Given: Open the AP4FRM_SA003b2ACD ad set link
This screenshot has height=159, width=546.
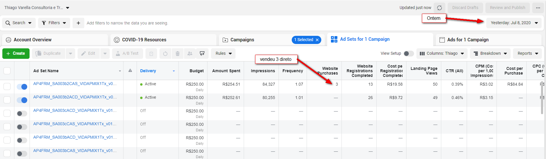Looking at the screenshot, I should click(75, 97).
